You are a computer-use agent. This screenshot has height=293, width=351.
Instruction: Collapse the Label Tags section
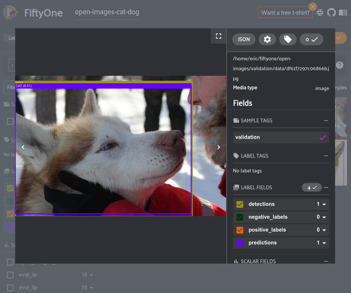click(x=326, y=156)
